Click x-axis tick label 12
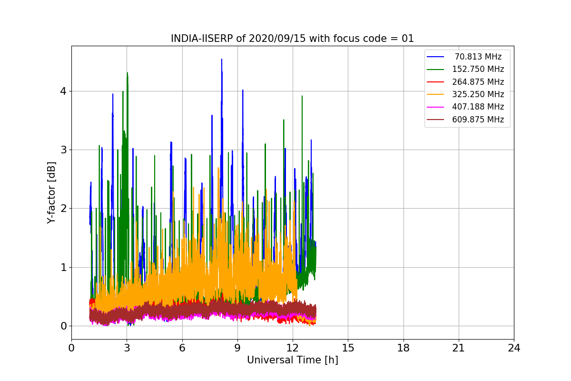 293,348
